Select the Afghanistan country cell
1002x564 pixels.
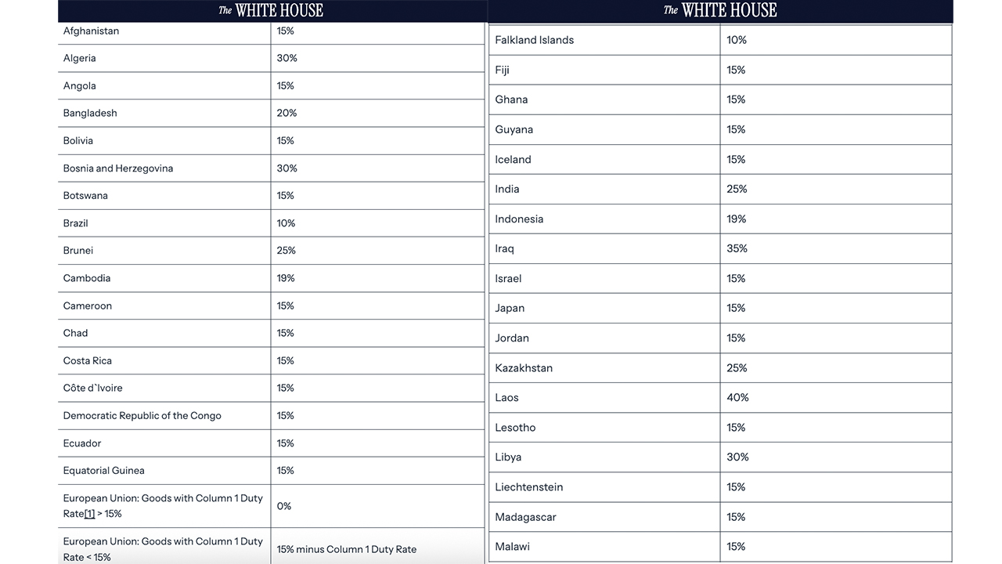(92, 31)
